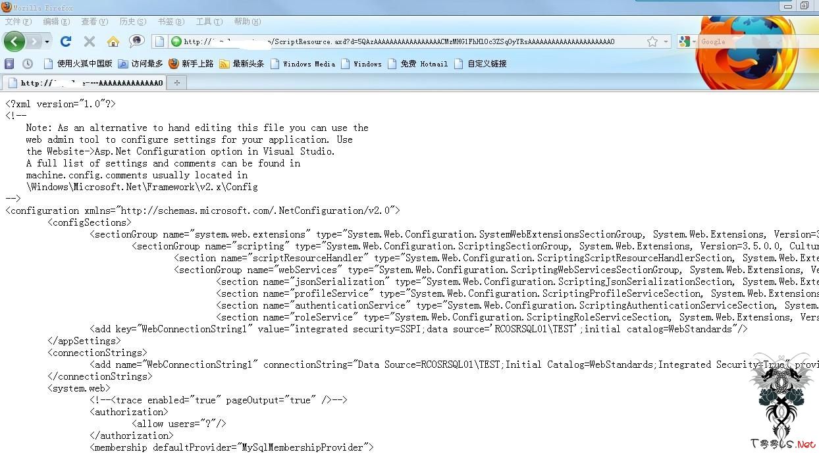Screen dimensions: 819x454
Task: Open the 历史 (History) menu
Action: (x=133, y=22)
